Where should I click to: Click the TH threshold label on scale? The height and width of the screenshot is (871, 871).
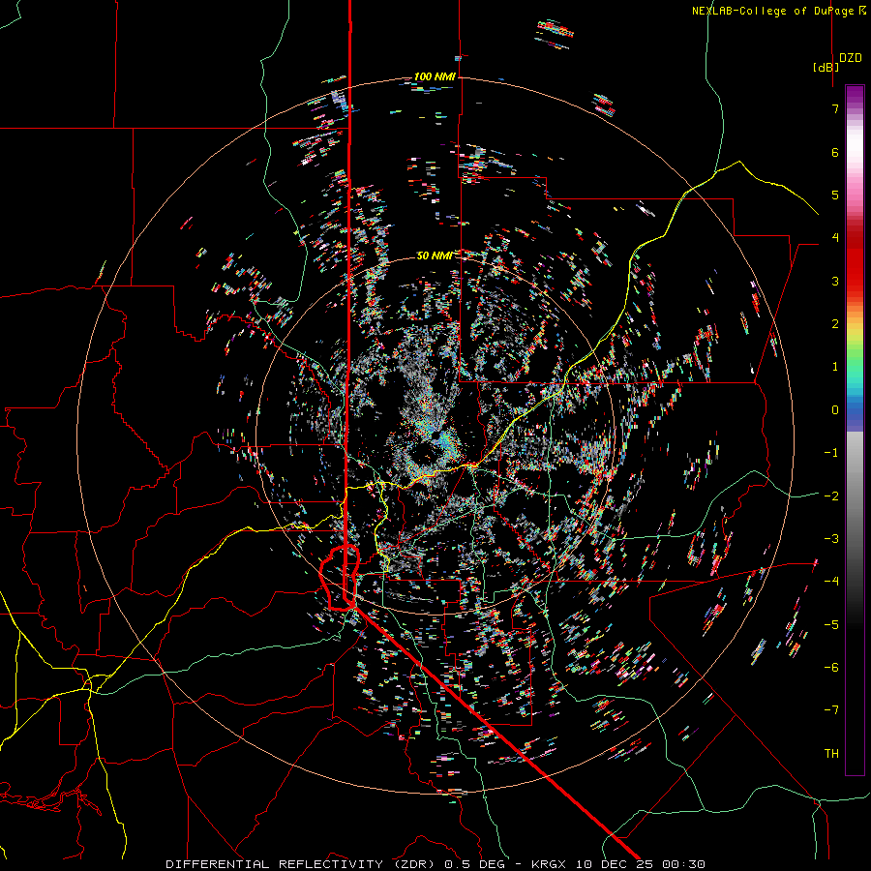coord(831,754)
